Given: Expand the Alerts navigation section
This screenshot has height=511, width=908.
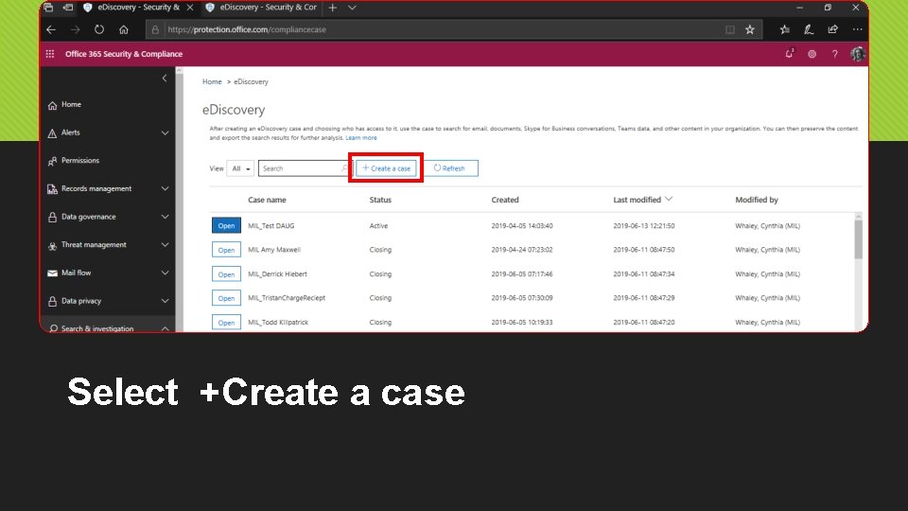Looking at the screenshot, I should pos(165,132).
